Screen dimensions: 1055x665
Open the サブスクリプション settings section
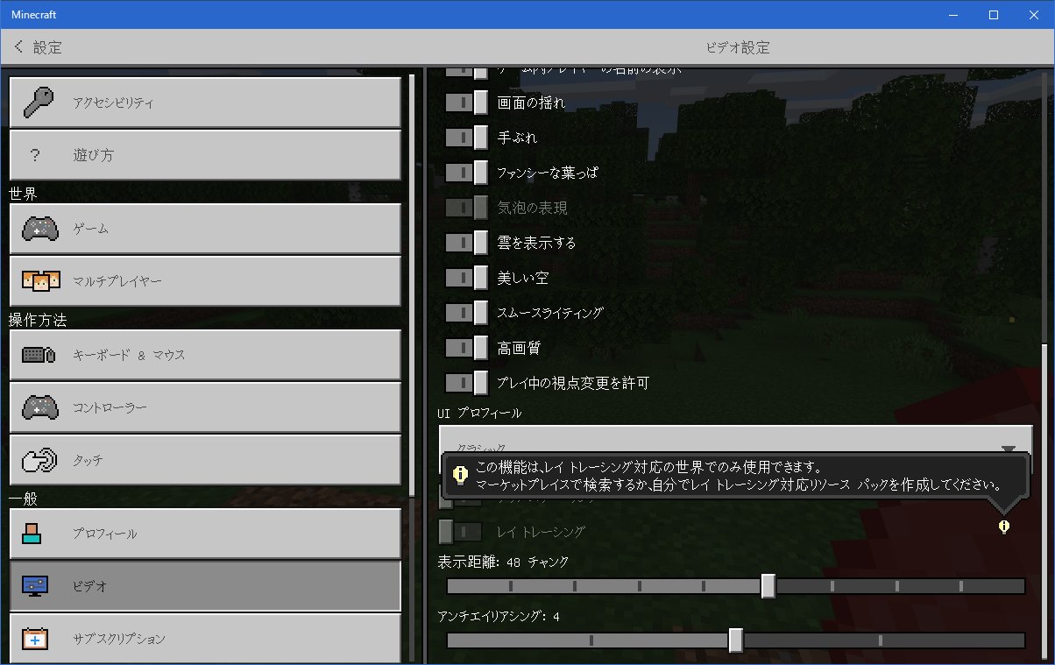click(205, 639)
